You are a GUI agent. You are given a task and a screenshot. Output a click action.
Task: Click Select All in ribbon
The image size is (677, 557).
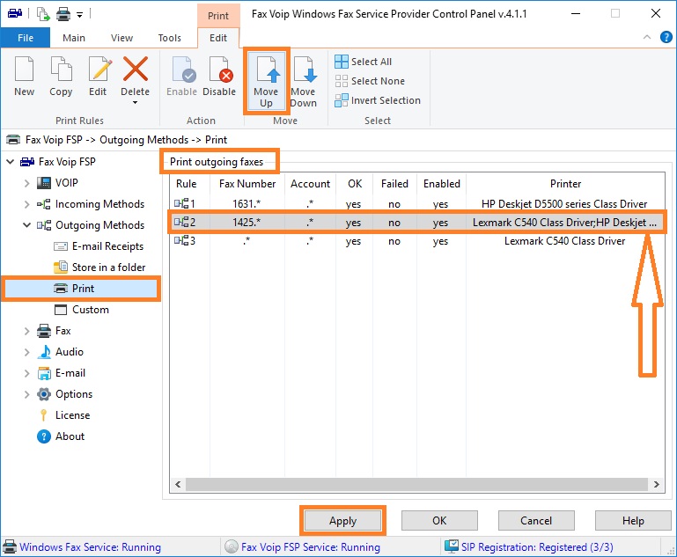coord(364,62)
